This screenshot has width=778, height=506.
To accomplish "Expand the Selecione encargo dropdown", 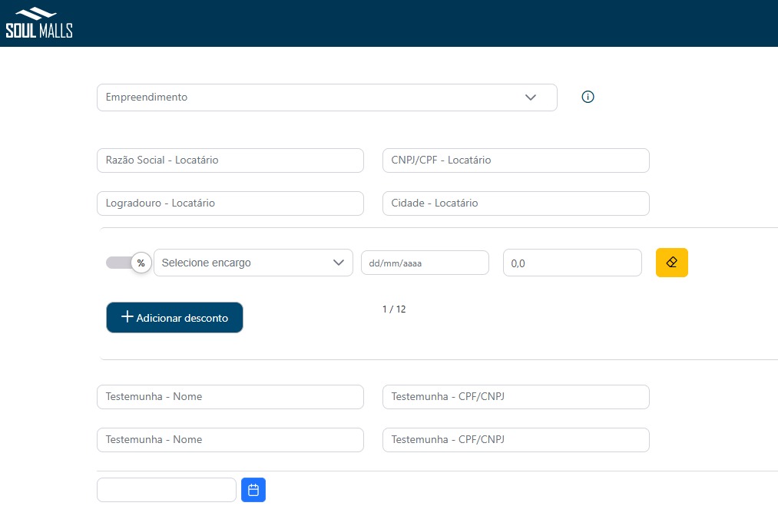I will [x=253, y=263].
